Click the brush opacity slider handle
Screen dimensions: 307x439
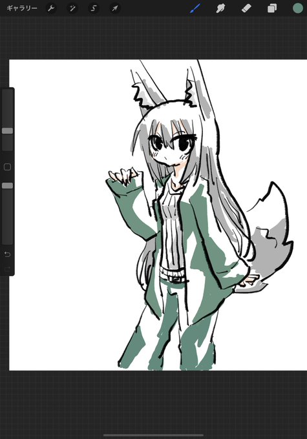click(x=8, y=185)
